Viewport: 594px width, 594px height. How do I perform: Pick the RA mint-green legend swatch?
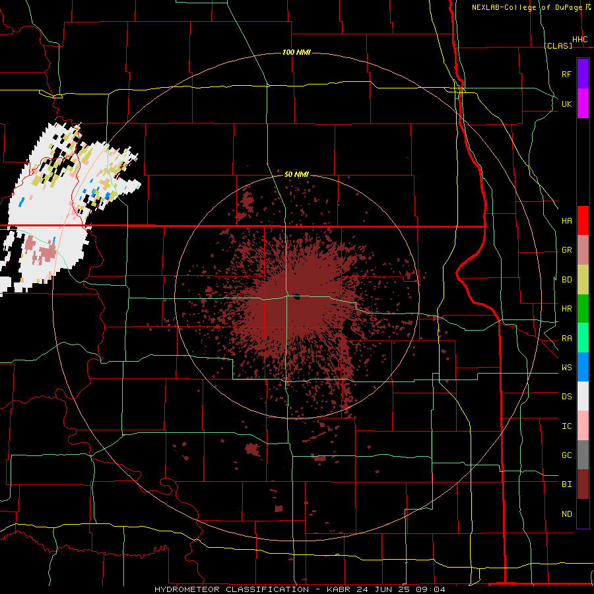[583, 338]
